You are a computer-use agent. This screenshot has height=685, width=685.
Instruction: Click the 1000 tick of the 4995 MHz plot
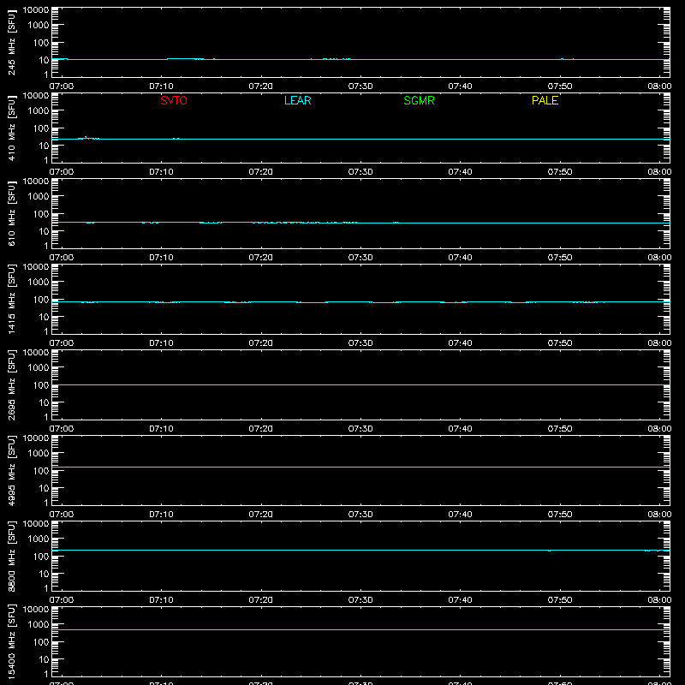point(39,453)
